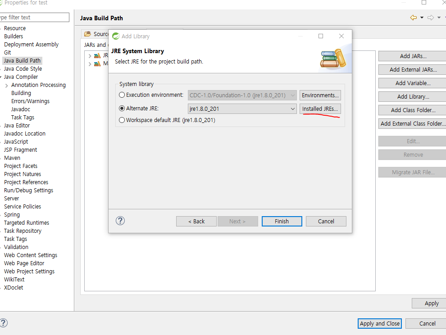Select Run/Debug Settings in sidebar

[x=28, y=190]
